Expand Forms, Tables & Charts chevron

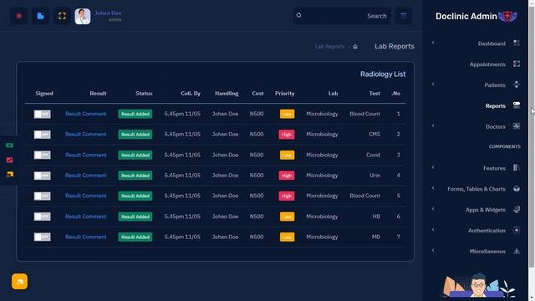(x=433, y=188)
